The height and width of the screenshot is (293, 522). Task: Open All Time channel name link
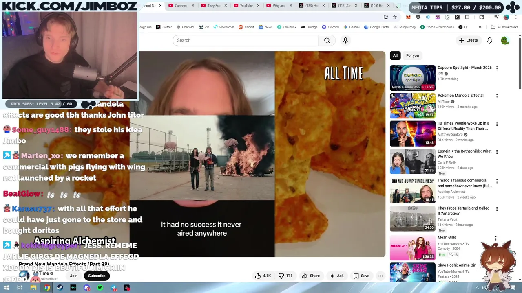pyautogui.click(x=41, y=273)
